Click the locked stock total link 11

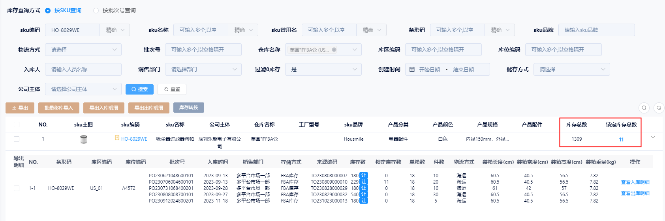point(621,139)
